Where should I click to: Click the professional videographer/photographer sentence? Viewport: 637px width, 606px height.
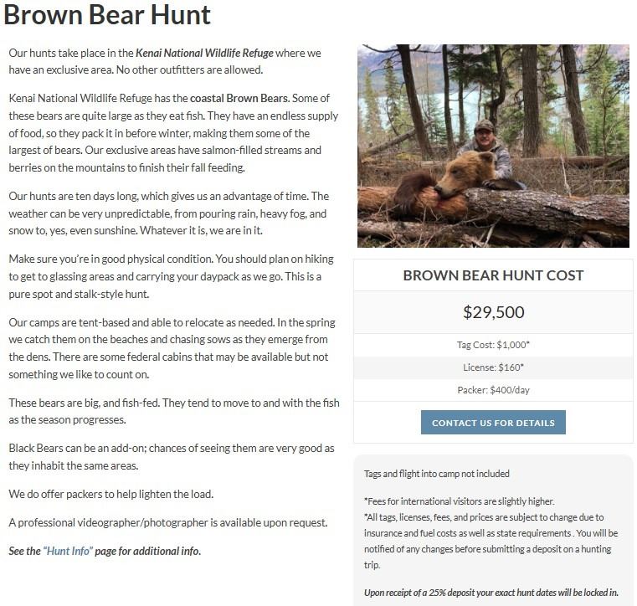167,523
